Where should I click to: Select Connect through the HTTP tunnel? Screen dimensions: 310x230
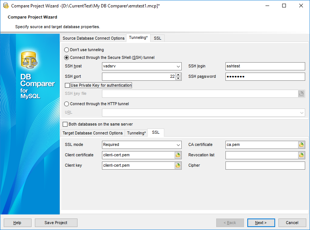pos(67,104)
